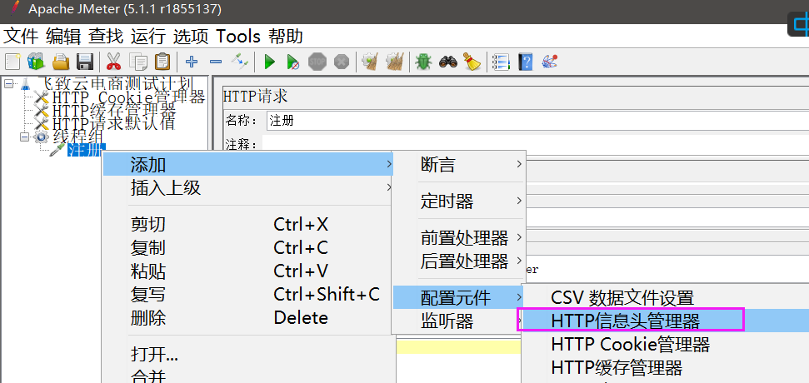Add HTTP Cookie管理器 from submenu
The height and width of the screenshot is (383, 809).
click(666, 344)
